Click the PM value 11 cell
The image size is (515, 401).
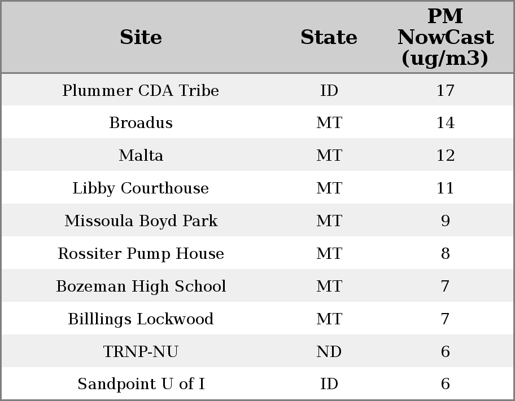[445, 188]
